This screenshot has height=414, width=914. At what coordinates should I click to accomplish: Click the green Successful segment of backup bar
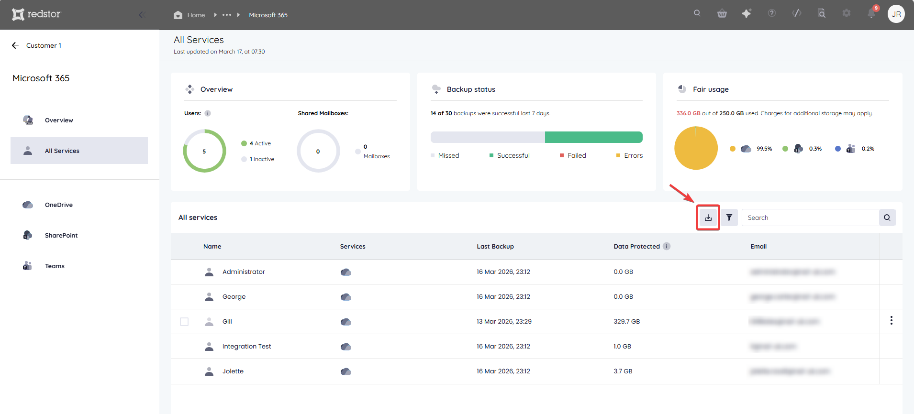[594, 137]
